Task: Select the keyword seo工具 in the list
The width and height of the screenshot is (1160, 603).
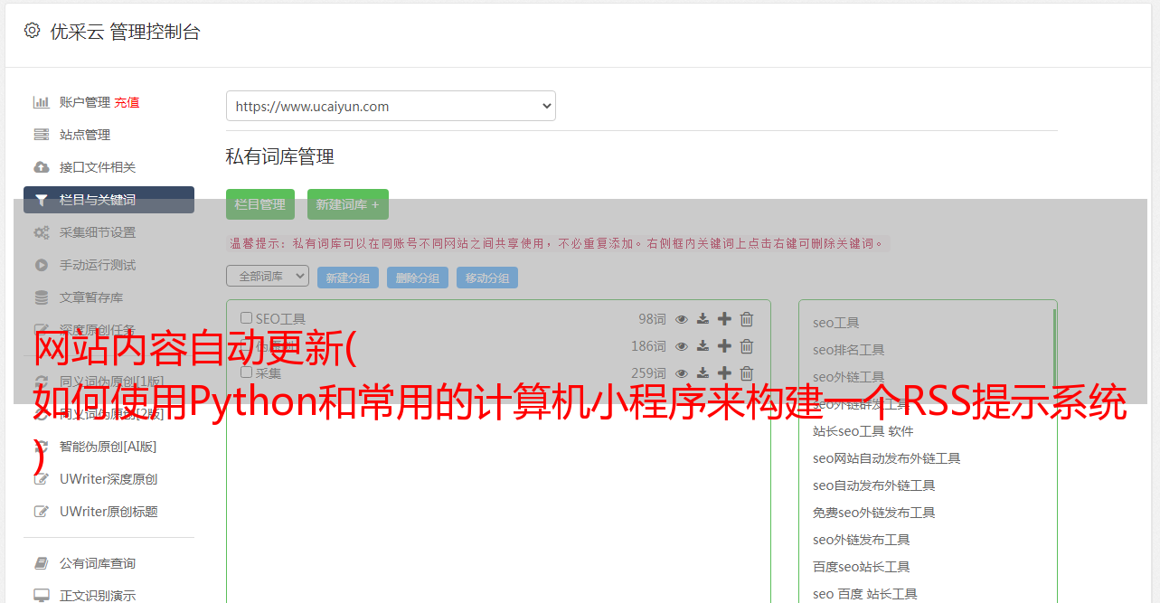Action: (836, 323)
